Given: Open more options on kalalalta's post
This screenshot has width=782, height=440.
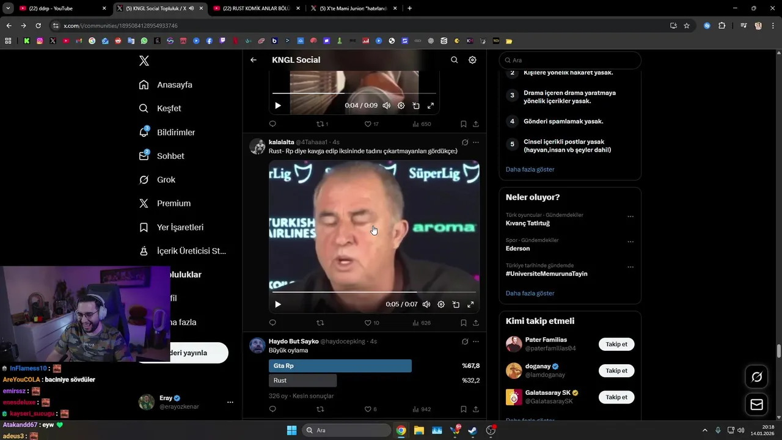Looking at the screenshot, I should 476,142.
